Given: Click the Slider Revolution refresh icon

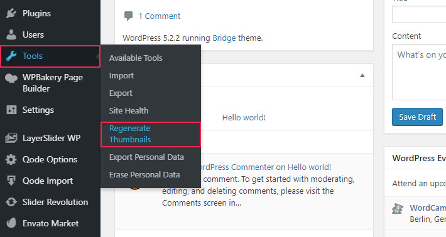Looking at the screenshot, I should 11,202.
